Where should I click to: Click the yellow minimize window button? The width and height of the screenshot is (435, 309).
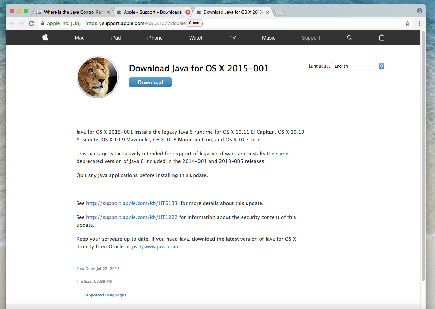19,11
